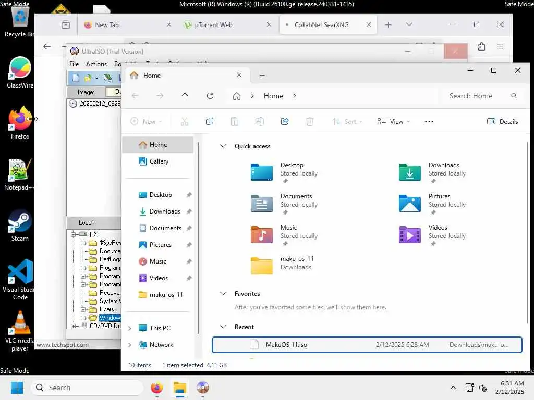Click the Refresh icon in Explorer
The width and height of the screenshot is (534, 400).
click(210, 96)
